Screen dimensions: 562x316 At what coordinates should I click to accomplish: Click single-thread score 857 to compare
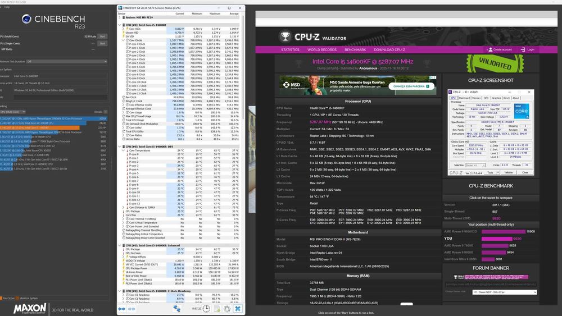[495, 212]
